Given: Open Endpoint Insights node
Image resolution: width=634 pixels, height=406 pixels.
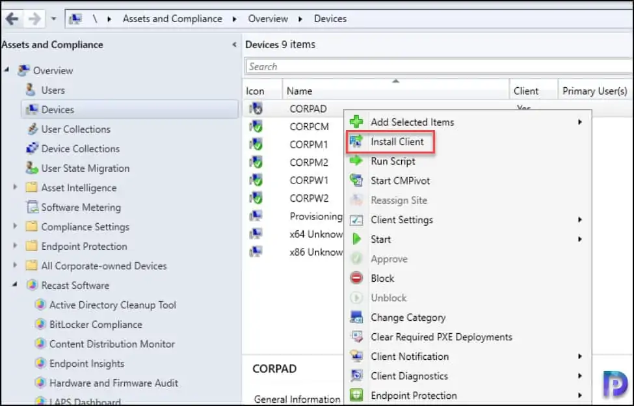Looking at the screenshot, I should [x=86, y=364].
